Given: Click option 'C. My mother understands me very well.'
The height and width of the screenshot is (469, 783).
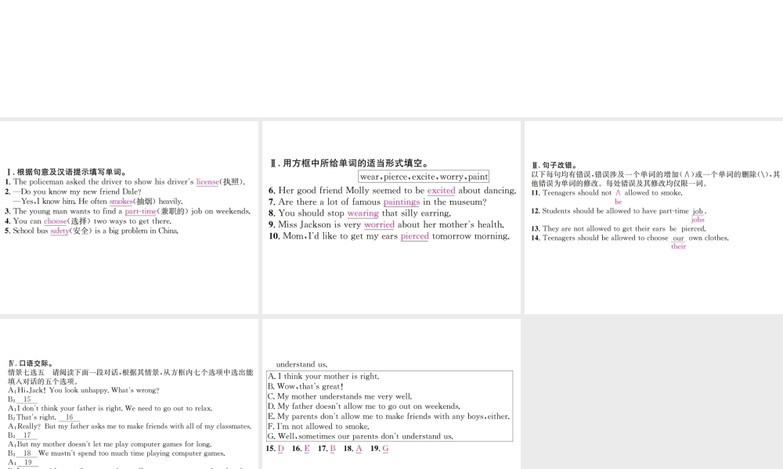Looking at the screenshot, I should point(340,397).
